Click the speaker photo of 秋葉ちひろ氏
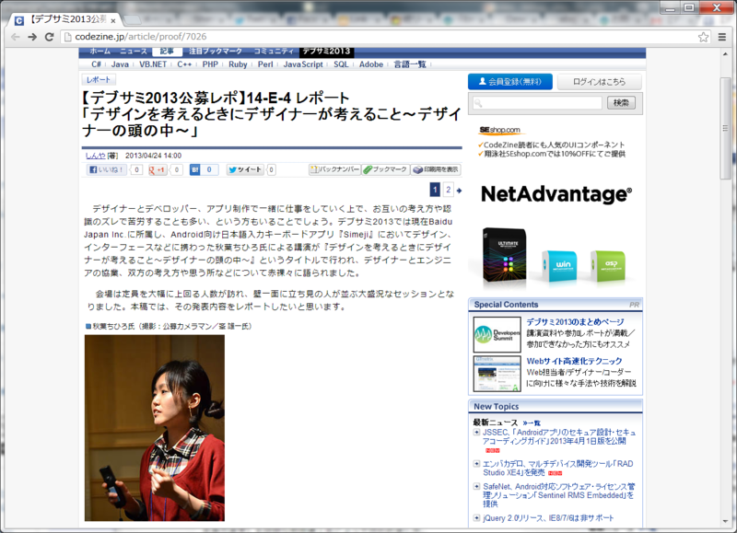The image size is (737, 533). point(155,428)
